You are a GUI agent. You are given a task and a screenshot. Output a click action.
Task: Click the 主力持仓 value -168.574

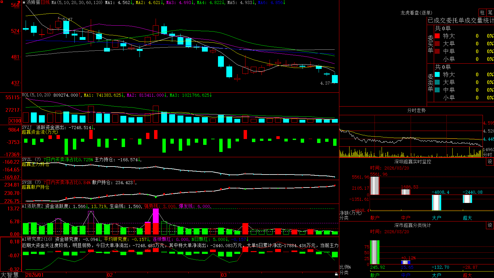[128, 159]
